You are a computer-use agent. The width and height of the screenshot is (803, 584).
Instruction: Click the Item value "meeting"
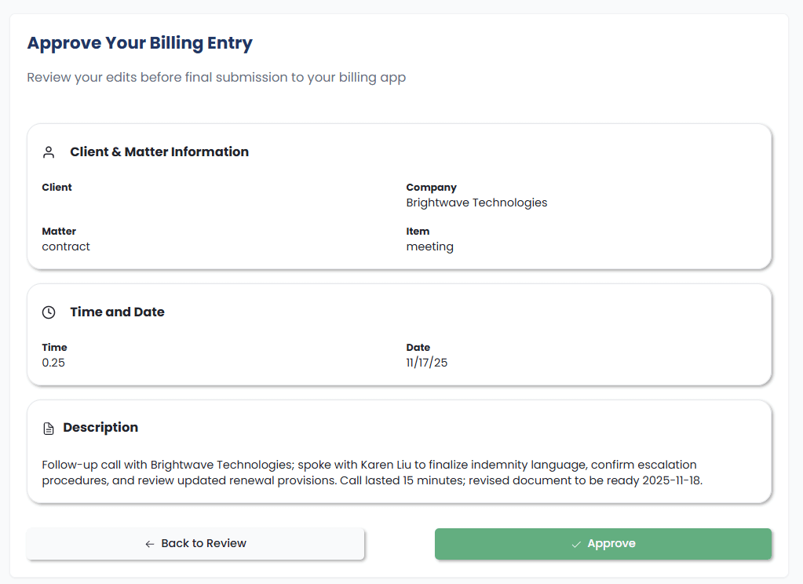click(429, 246)
